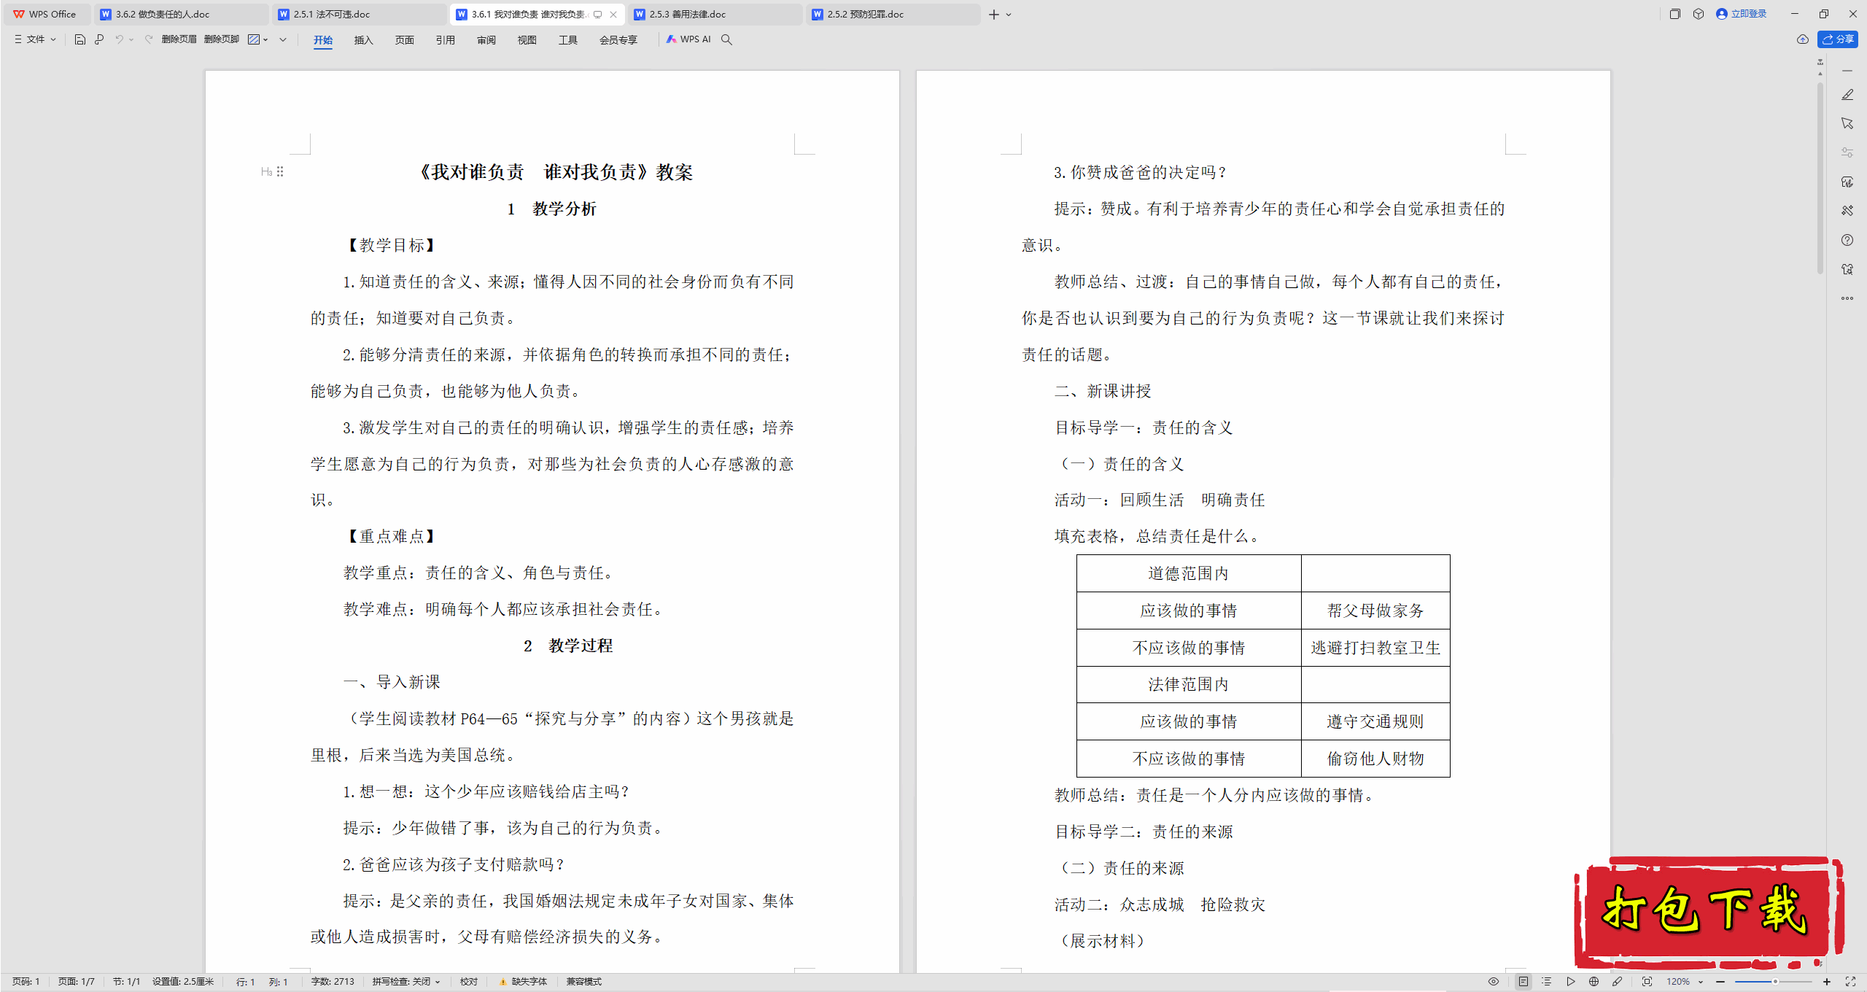Toggle the eye protection mode icon
The image size is (1867, 992).
click(1494, 982)
